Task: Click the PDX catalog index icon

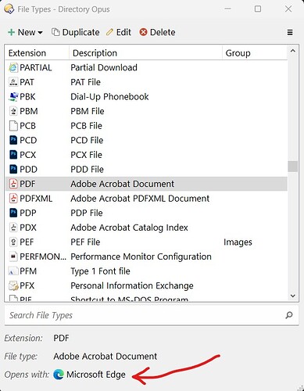Action: tap(13, 228)
